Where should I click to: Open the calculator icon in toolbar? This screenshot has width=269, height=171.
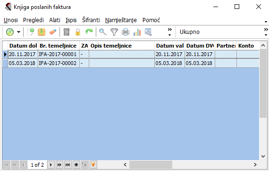pyautogui.click(x=67, y=32)
